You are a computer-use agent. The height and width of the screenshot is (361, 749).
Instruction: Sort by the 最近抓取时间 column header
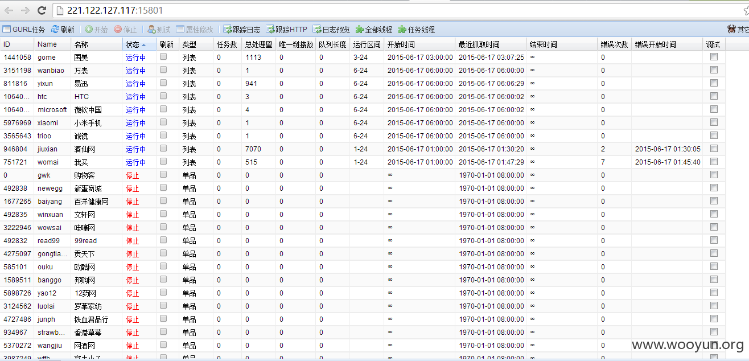[x=491, y=44]
